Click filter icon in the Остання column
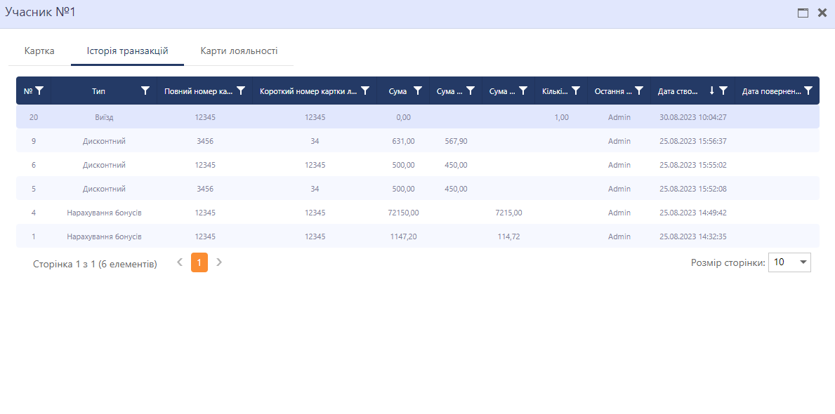Image resolution: width=835 pixels, height=414 pixels. pyautogui.click(x=639, y=91)
